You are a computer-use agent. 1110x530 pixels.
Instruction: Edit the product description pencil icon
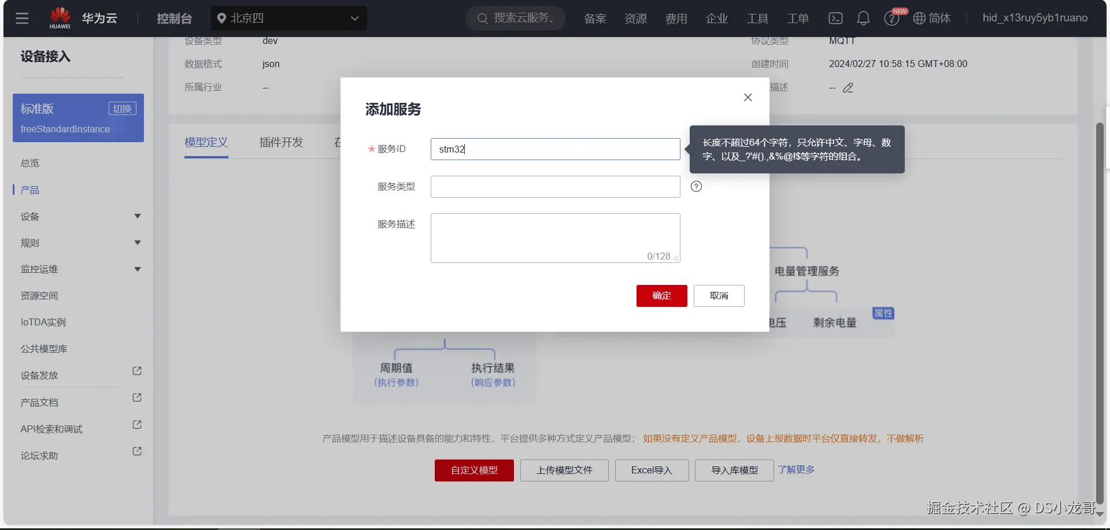[848, 88]
